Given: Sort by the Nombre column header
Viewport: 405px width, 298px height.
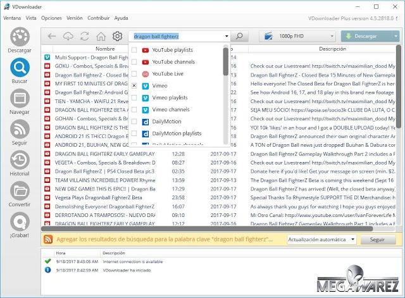Looking at the screenshot, I should 105,49.
